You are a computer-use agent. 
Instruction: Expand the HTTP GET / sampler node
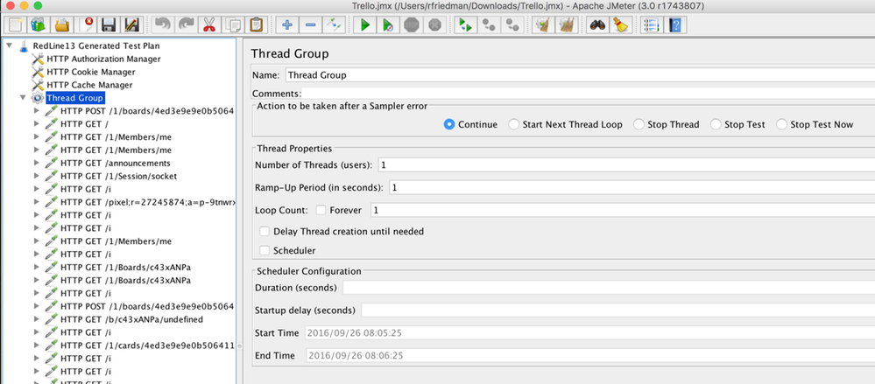37,123
